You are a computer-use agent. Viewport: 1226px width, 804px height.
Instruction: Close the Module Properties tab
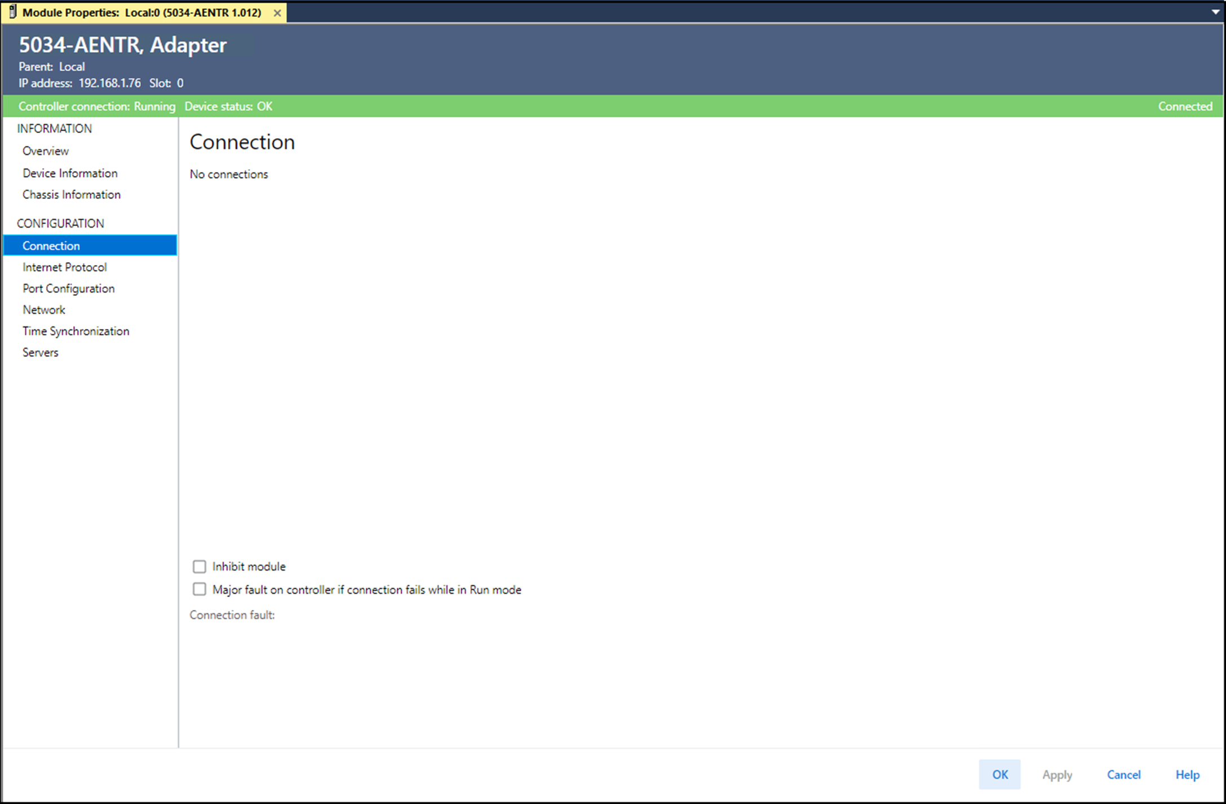click(277, 13)
